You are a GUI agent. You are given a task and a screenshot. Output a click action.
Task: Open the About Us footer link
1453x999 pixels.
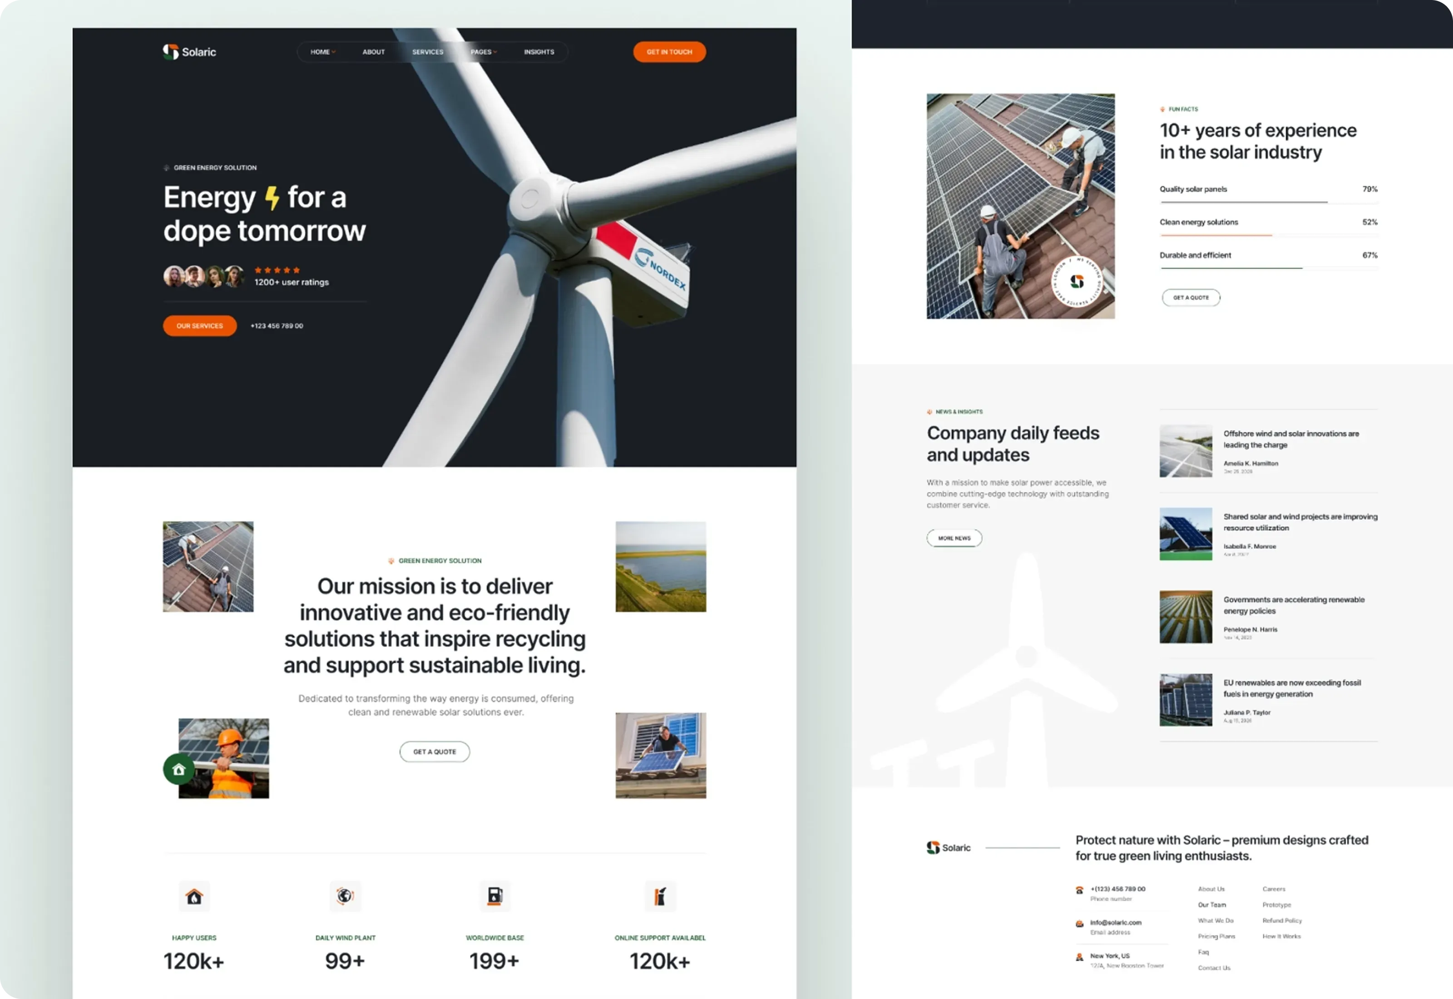click(1211, 889)
